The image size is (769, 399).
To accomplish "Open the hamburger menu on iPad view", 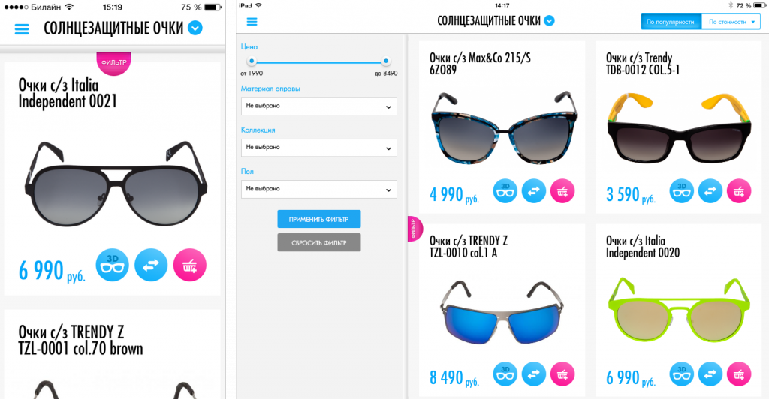I will point(252,22).
